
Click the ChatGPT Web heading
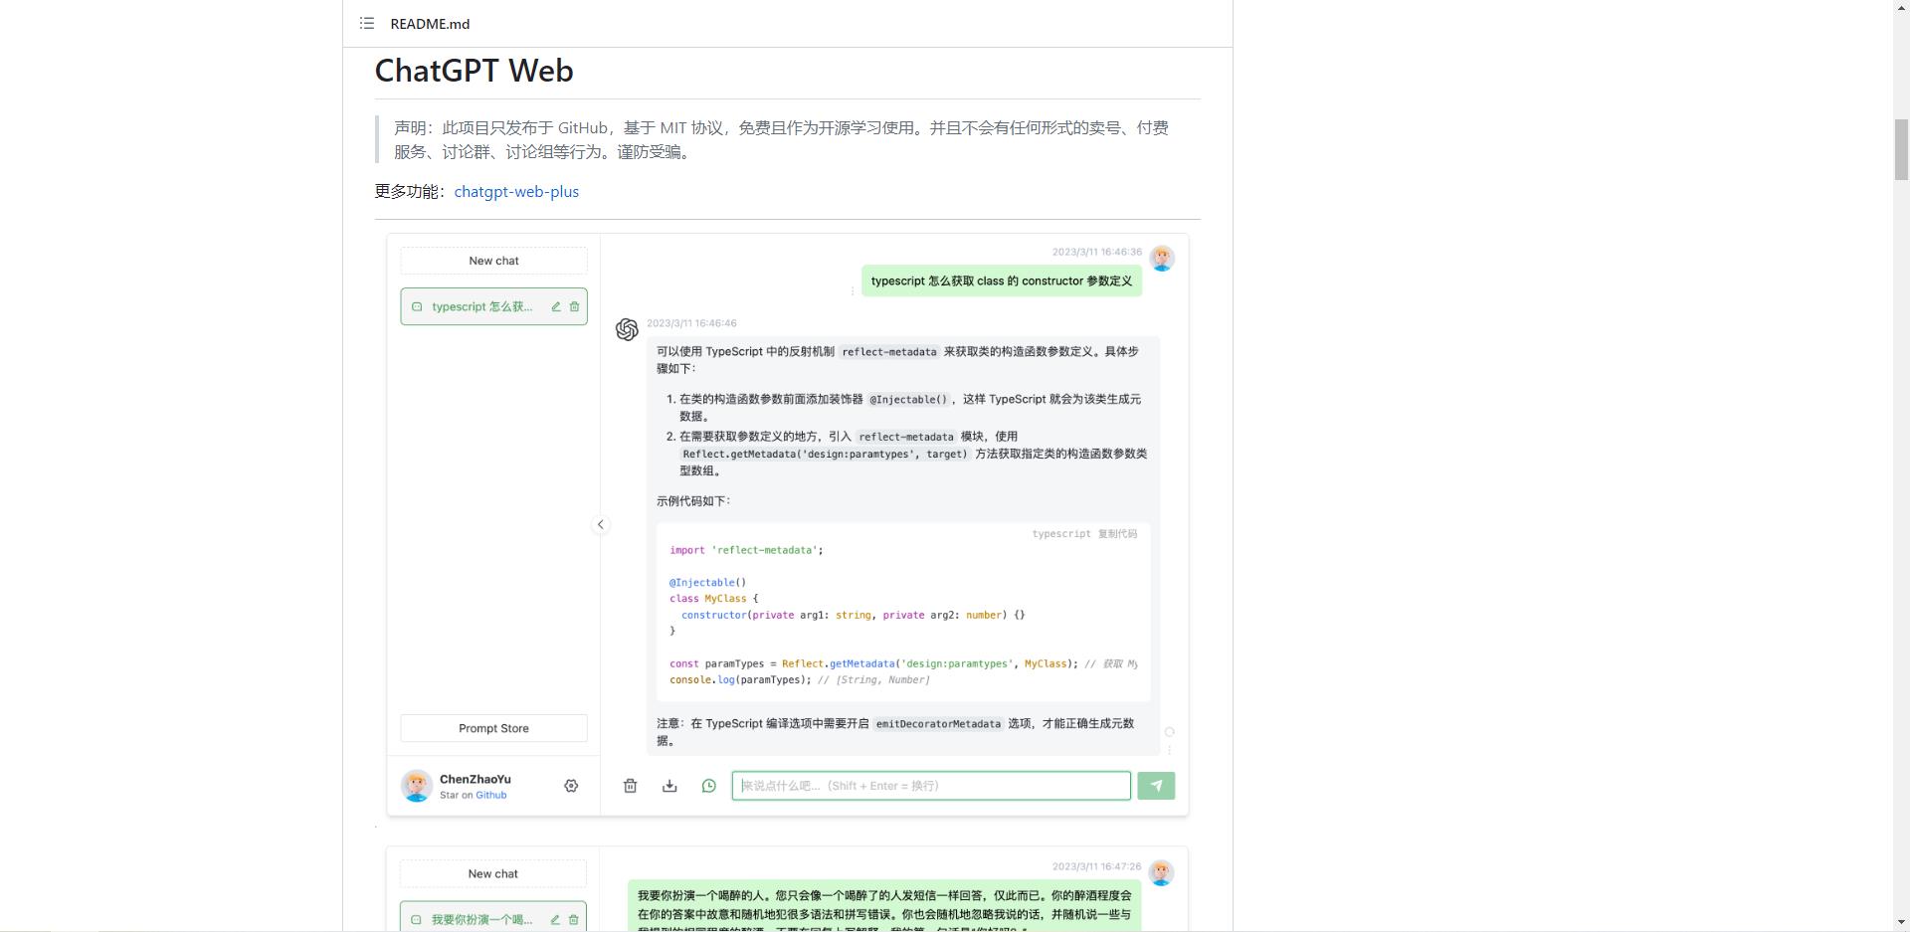474,71
